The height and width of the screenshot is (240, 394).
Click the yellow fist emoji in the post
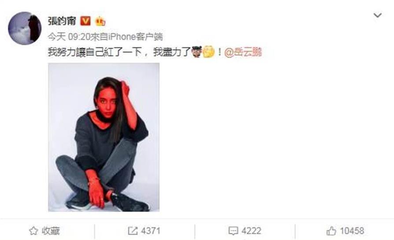tap(208, 52)
